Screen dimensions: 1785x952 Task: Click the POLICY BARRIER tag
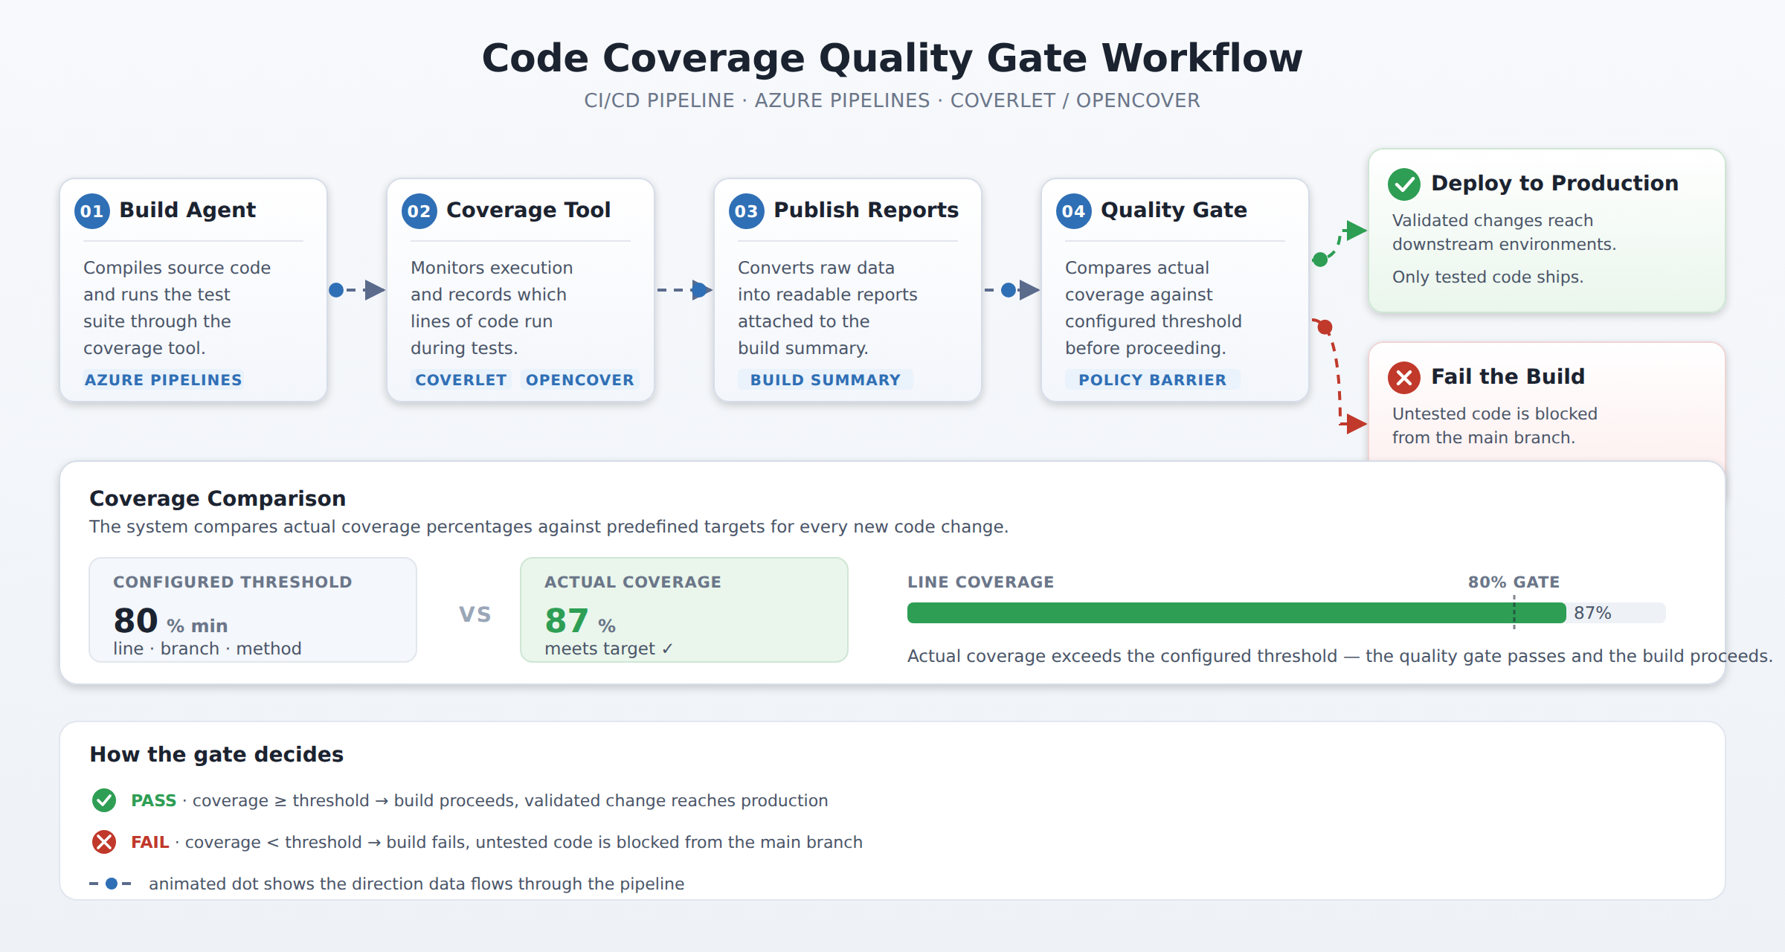click(x=1153, y=380)
